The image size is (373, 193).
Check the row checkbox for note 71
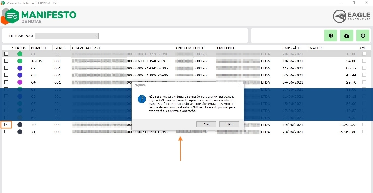[6, 132]
